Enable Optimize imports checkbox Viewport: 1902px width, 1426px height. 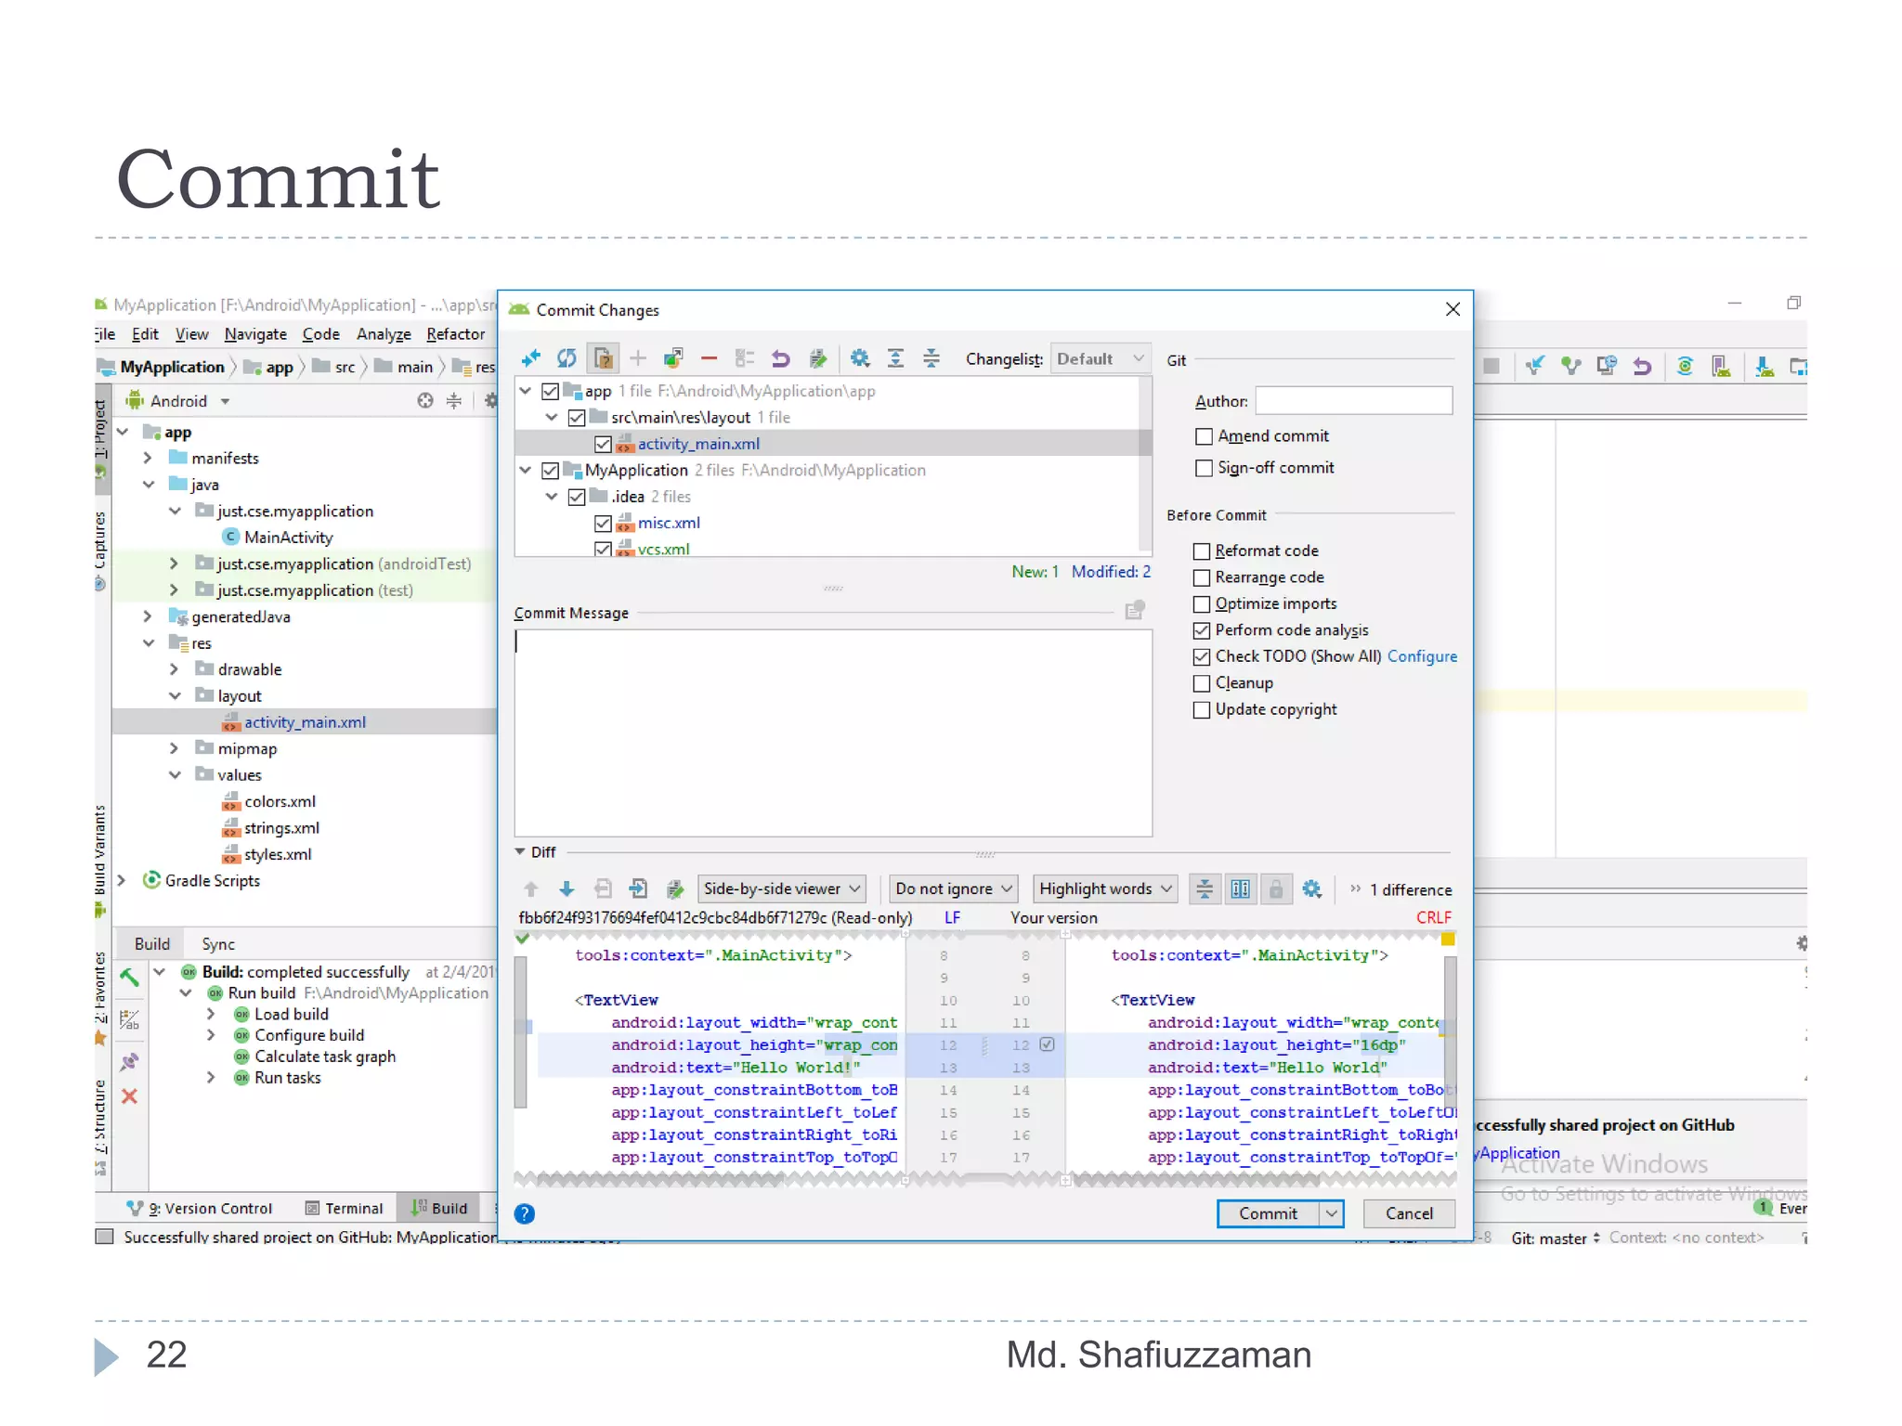click(1202, 604)
